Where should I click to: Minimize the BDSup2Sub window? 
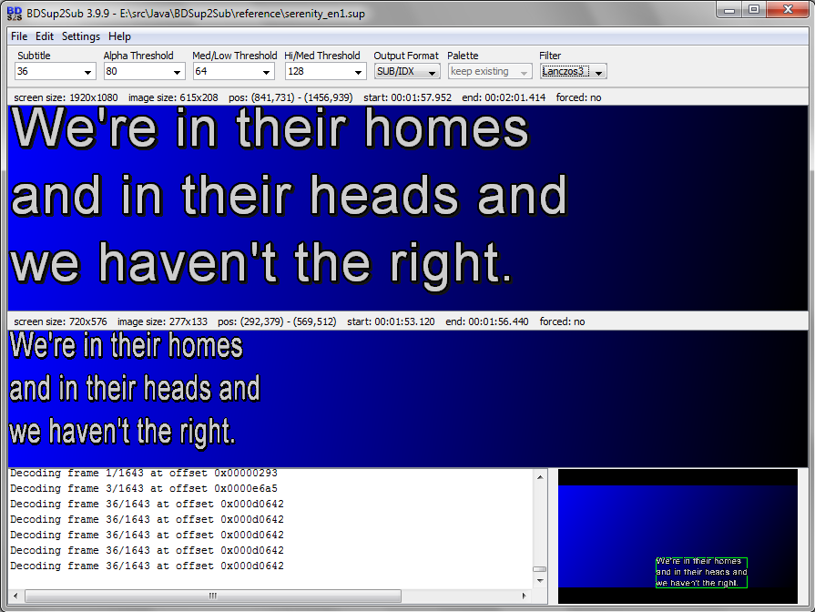point(728,10)
